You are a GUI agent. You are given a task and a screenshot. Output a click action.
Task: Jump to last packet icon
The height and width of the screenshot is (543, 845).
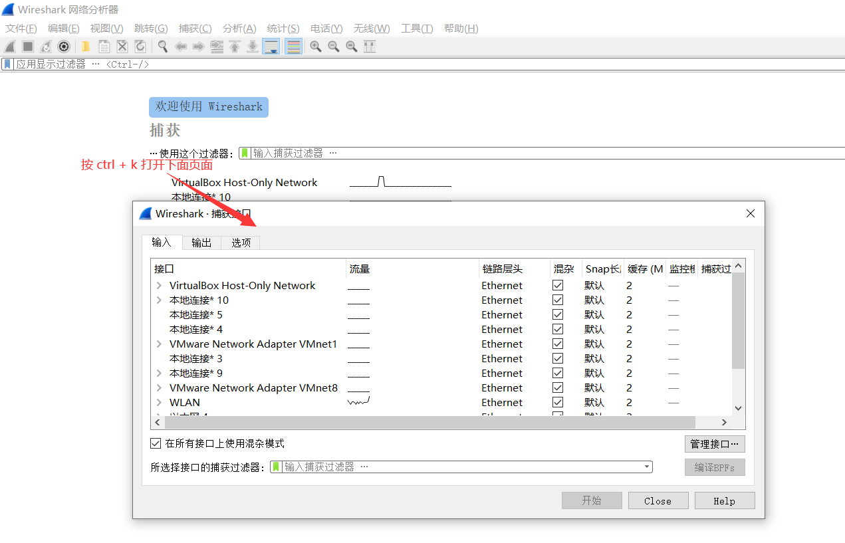[x=253, y=47]
